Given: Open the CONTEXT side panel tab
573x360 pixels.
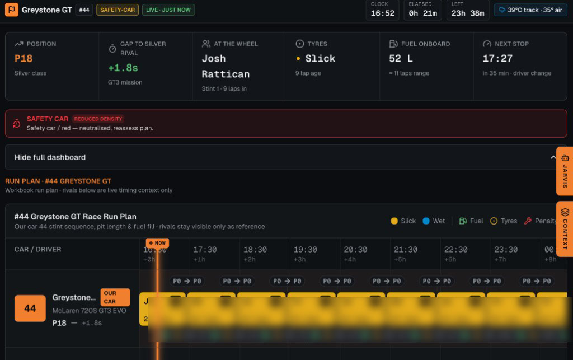Looking at the screenshot, I should click(x=565, y=229).
